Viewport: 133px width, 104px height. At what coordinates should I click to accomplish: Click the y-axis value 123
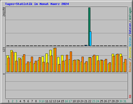point(4,49)
